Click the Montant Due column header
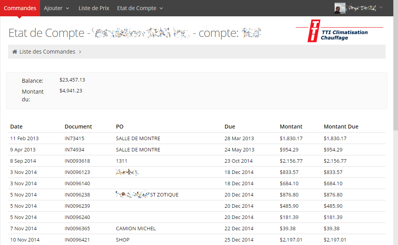Viewport: 398px width, 245px height. click(341, 127)
